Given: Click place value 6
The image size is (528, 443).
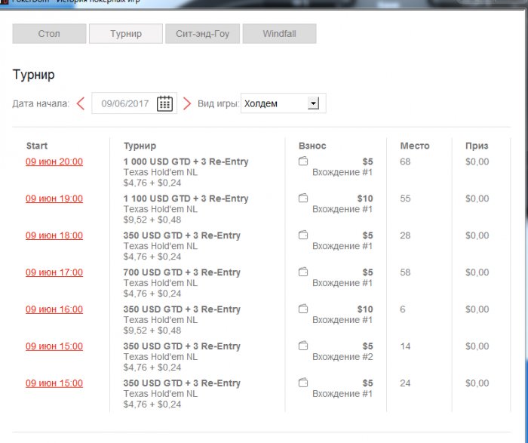Looking at the screenshot, I should (x=403, y=309).
